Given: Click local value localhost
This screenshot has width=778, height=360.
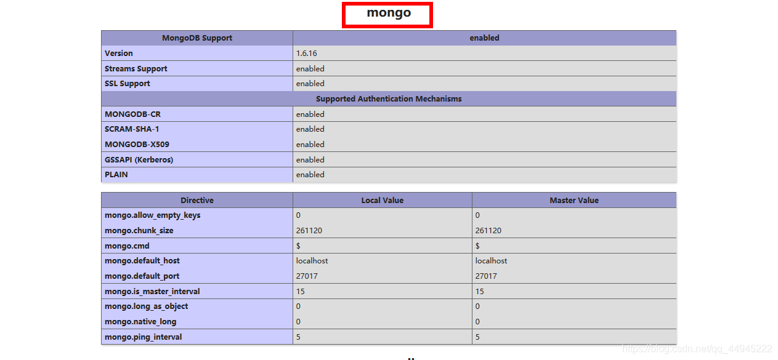Looking at the screenshot, I should point(312,261).
